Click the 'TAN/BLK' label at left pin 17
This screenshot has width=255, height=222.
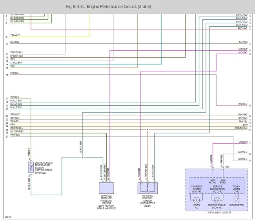pyautogui.click(x=15, y=97)
